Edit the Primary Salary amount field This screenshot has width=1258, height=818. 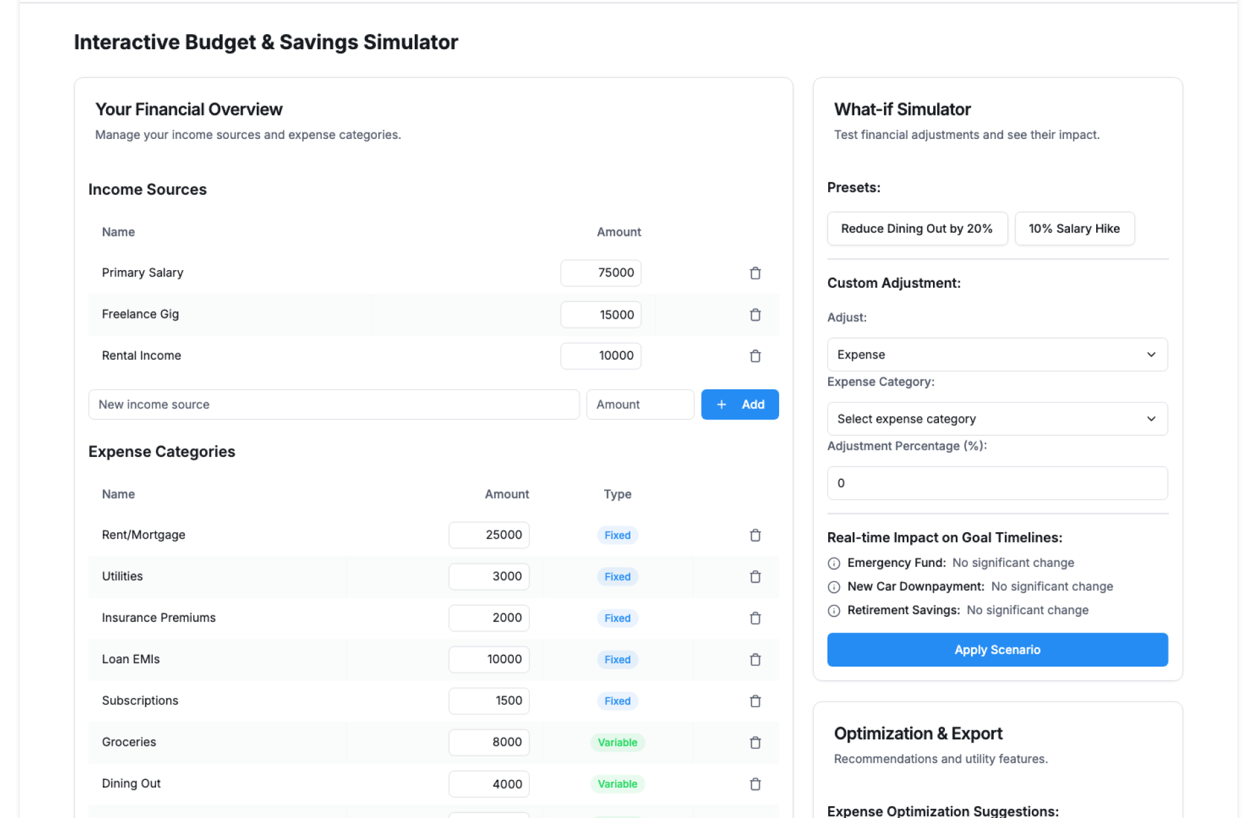pyautogui.click(x=600, y=273)
